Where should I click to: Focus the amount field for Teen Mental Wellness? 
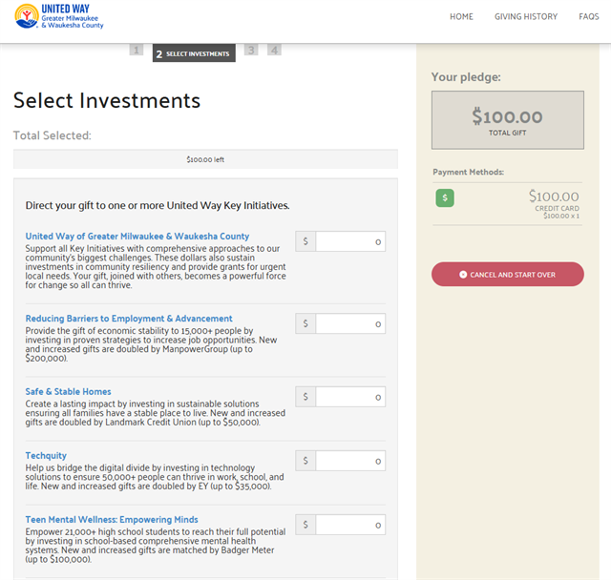click(x=350, y=525)
